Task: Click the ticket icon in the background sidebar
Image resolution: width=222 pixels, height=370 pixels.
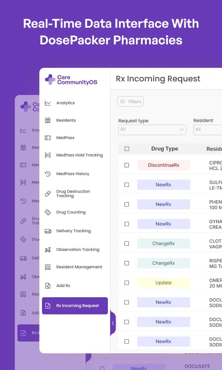Action: tap(23, 165)
